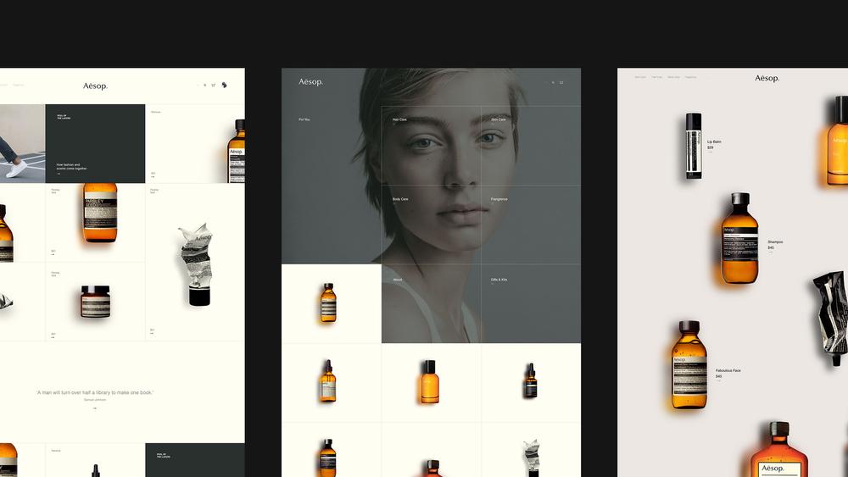The height and width of the screenshot is (477, 848).
Task: Open the orange fragrance bottle in middle grid
Action: tap(429, 382)
